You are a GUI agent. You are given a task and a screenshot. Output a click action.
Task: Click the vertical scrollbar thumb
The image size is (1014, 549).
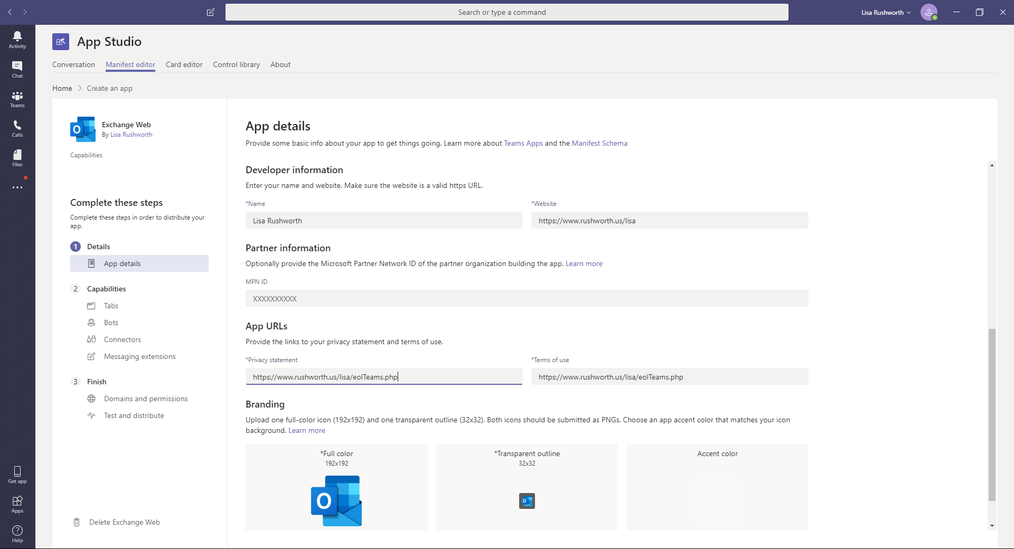992,415
